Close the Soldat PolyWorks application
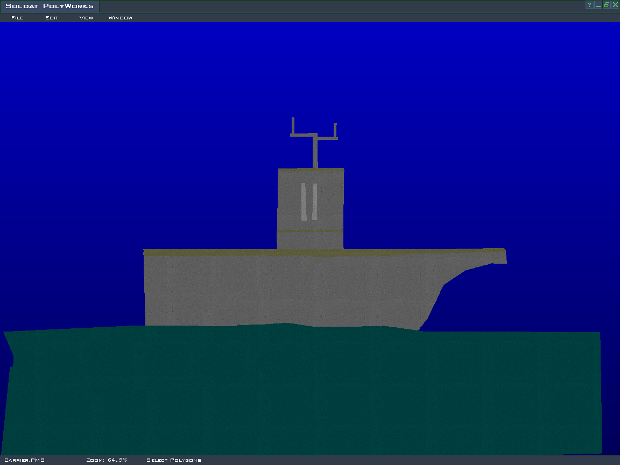This screenshot has height=465, width=620. pyautogui.click(x=615, y=5)
